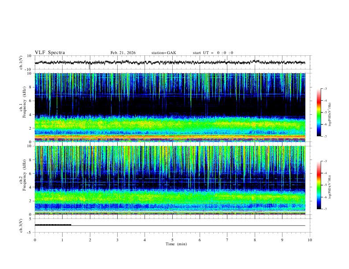Click the '-7' label on ch.2 color scale
349x269 pixels.
tap(325, 209)
